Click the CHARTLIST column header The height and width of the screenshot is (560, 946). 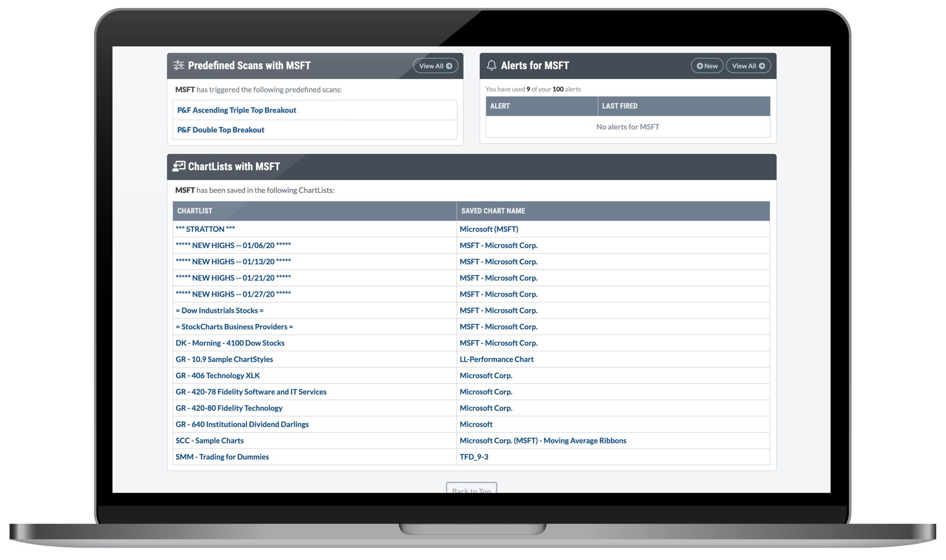(x=195, y=211)
